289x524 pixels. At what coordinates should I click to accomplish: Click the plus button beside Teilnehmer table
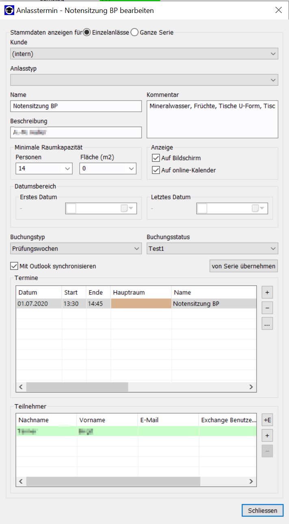coord(267,436)
